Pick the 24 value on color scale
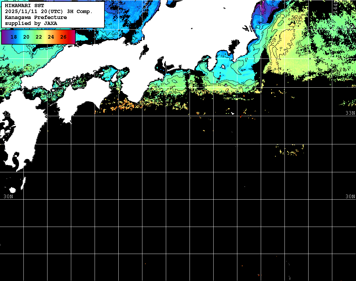The width and height of the screenshot is (356, 281). (x=51, y=37)
